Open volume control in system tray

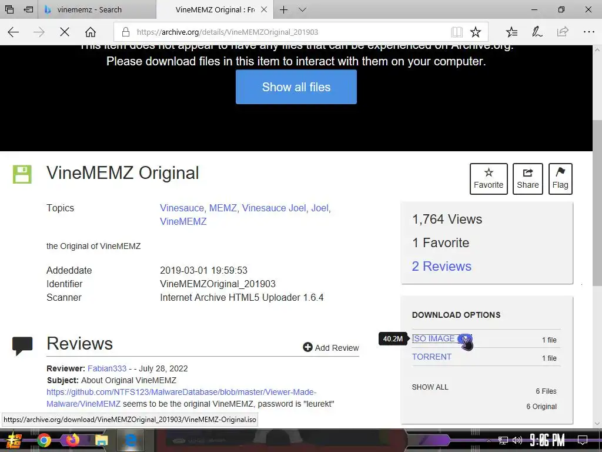tap(517, 440)
